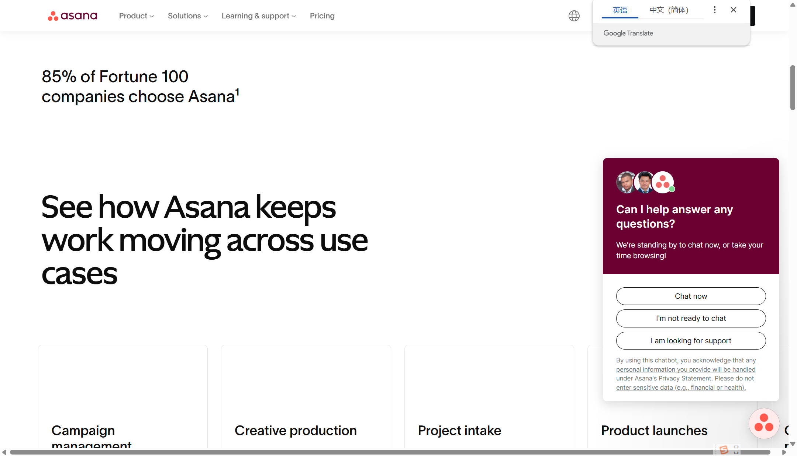Open the Creative production use case card

coord(306,398)
